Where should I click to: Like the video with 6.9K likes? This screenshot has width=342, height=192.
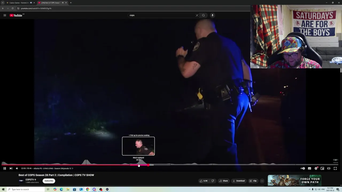pyautogui.click(x=203, y=181)
